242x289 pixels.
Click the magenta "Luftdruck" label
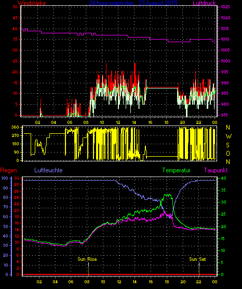pos(204,3)
